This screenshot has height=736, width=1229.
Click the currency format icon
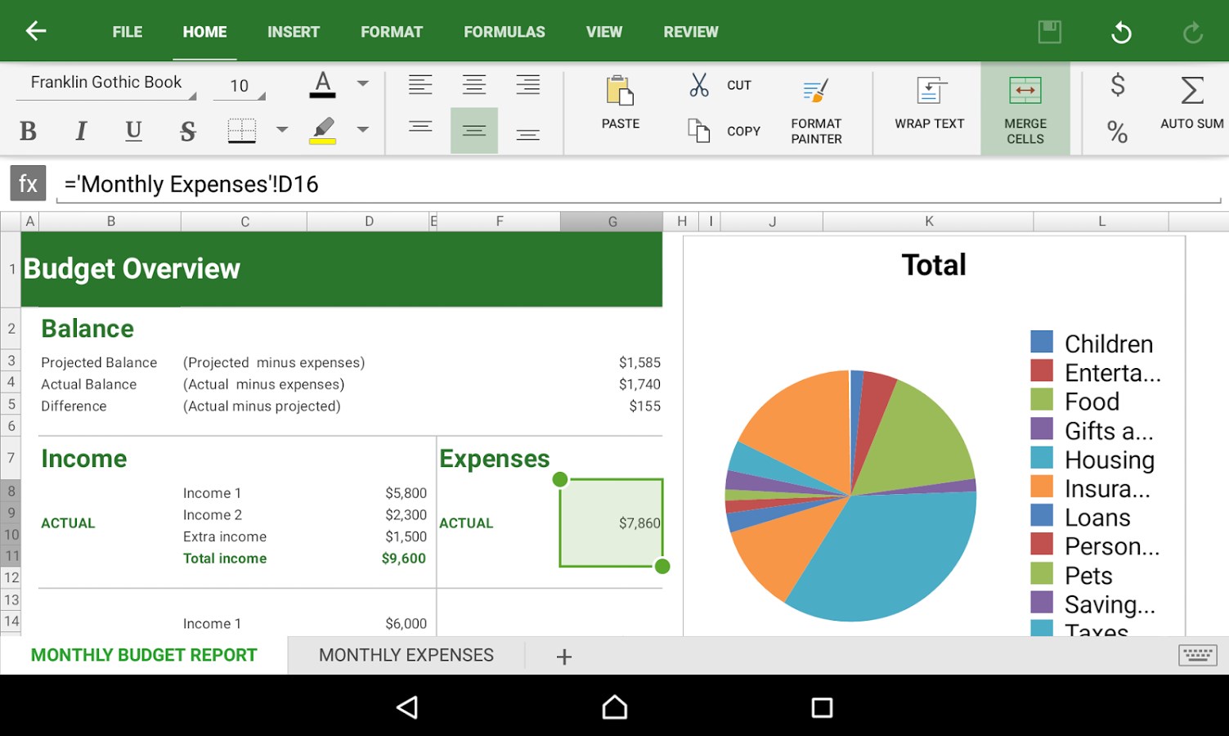[x=1117, y=84]
